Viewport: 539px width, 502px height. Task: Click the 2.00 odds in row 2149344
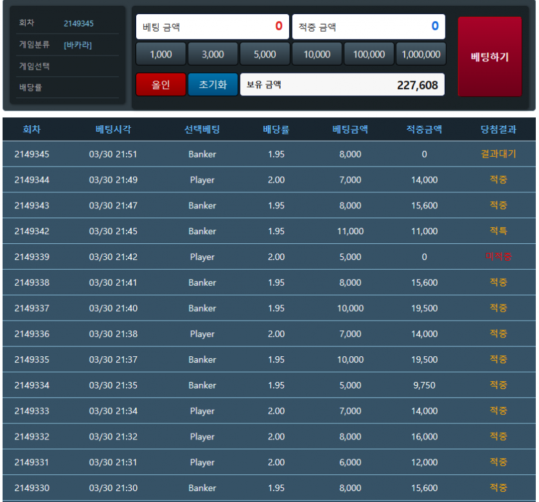click(x=276, y=180)
